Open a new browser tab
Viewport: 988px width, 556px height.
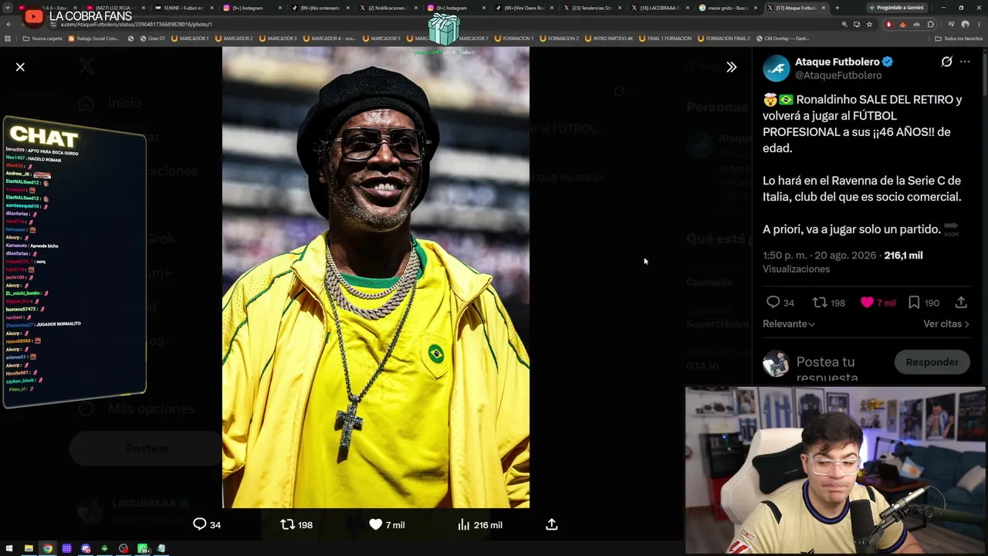(x=837, y=8)
